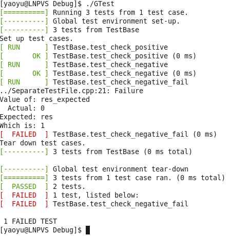Click the 'Actual: 0' line
This screenshot has height=236, width=229.
(x=26, y=108)
